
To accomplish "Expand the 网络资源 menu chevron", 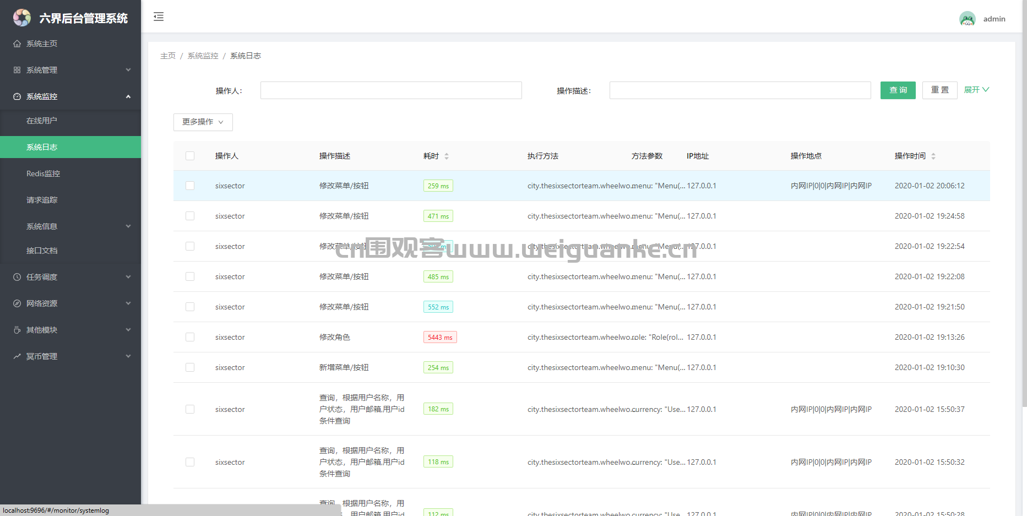I will coord(128,303).
